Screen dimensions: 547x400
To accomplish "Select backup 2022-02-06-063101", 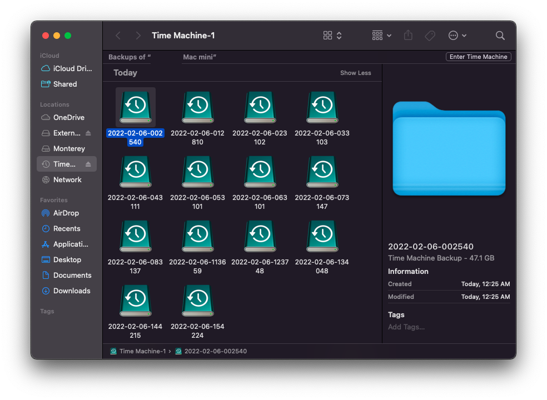I will [x=260, y=172].
